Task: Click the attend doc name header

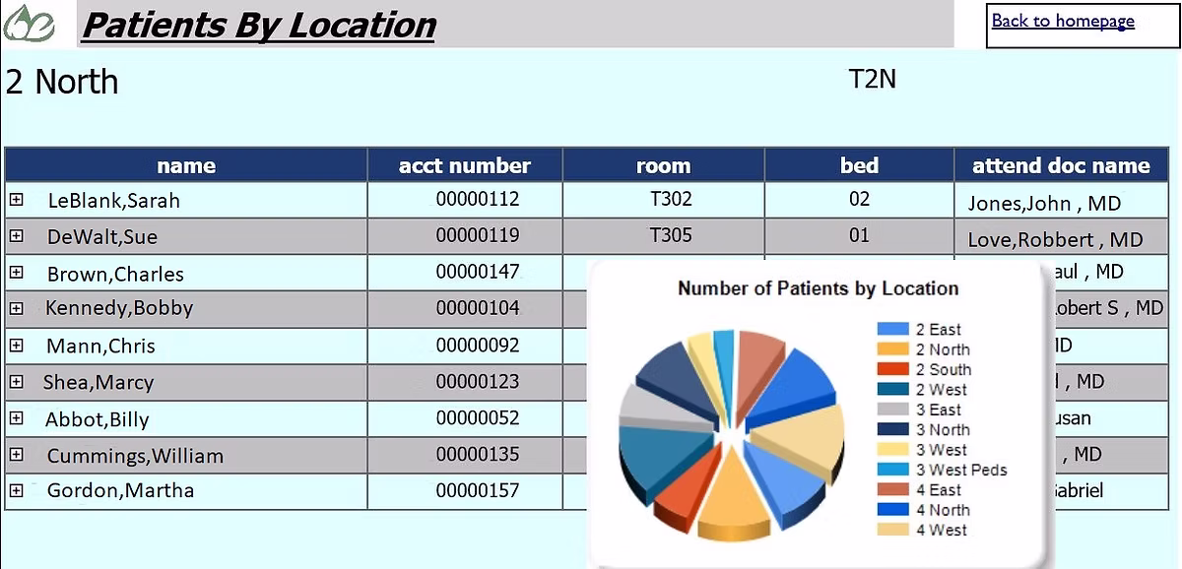Action: 1061,165
